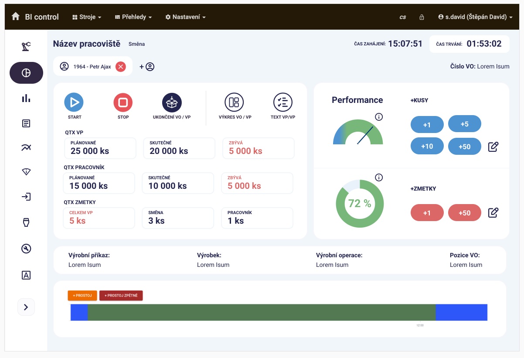The image size is (524, 358).
Task: Open the s.david user account dropdown
Action: point(475,17)
